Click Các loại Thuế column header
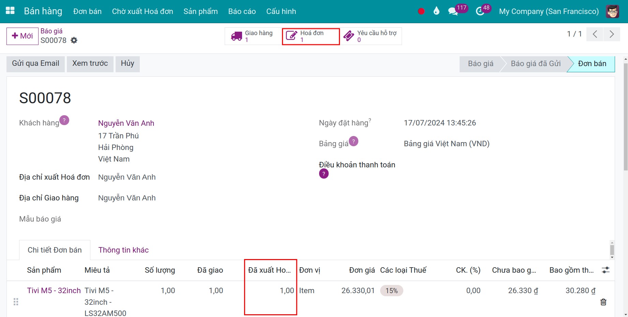This screenshot has height=317, width=628. click(403, 270)
